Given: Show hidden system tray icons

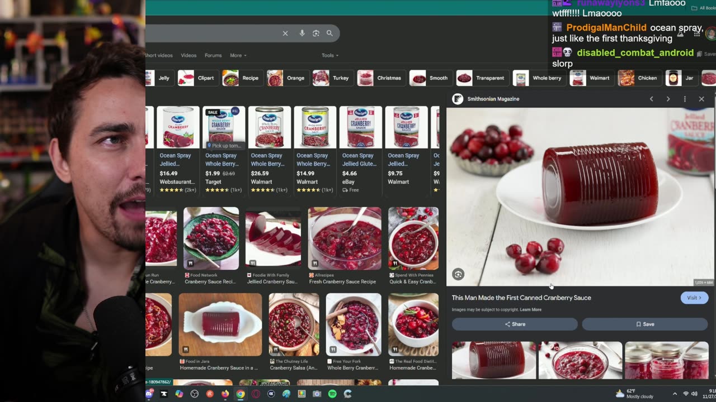Looking at the screenshot, I should (675, 394).
